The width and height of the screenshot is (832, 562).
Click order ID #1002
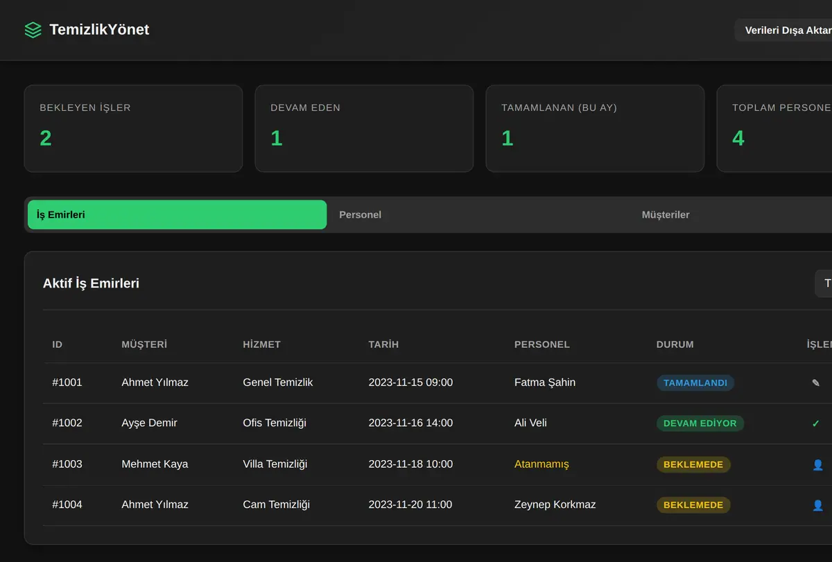[x=67, y=423]
